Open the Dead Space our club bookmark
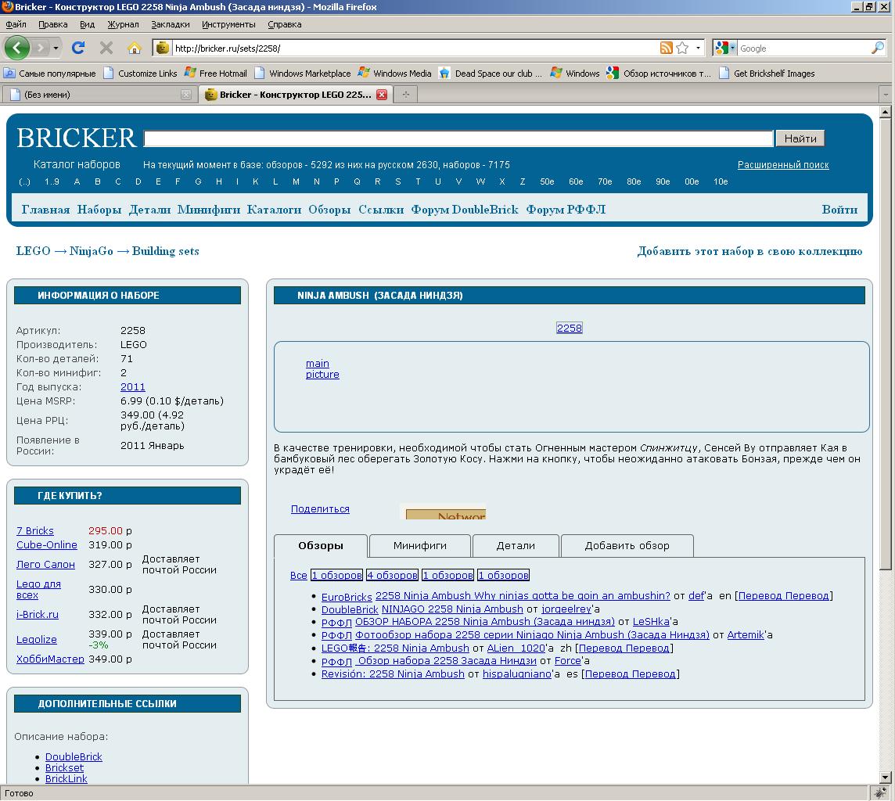The width and height of the screenshot is (895, 801). coord(491,73)
